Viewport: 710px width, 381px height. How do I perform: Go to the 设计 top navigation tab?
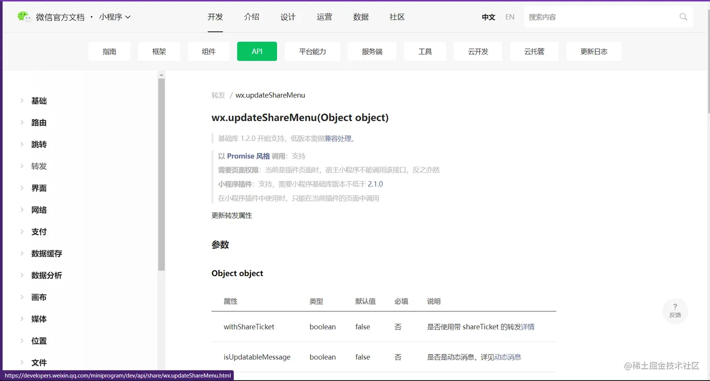[x=288, y=17]
